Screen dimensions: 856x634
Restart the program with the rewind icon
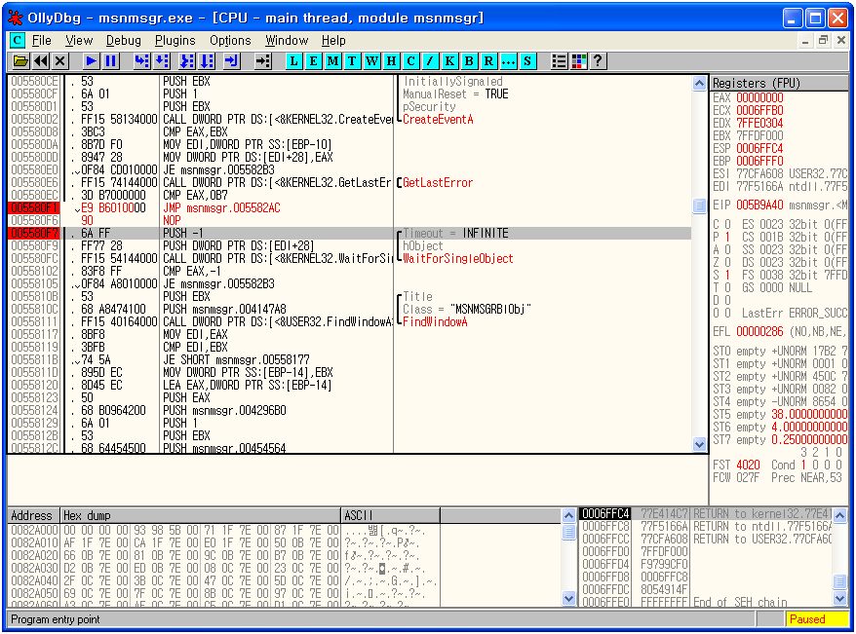click(x=40, y=61)
